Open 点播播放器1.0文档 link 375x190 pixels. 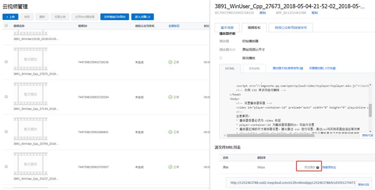(320, 68)
